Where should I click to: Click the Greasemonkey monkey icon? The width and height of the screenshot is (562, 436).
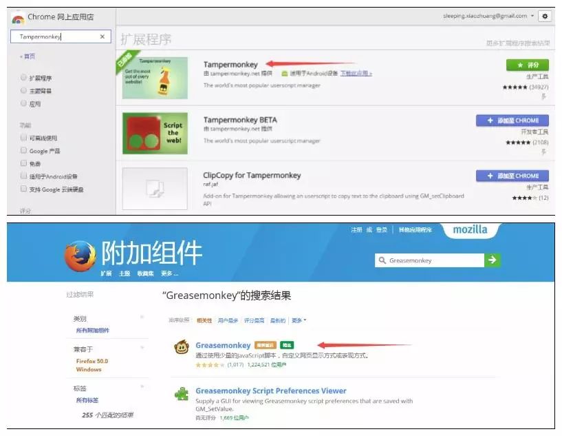coord(182,347)
